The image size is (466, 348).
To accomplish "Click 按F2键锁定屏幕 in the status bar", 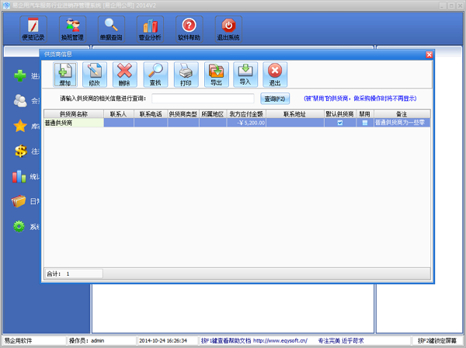I will tap(436, 340).
